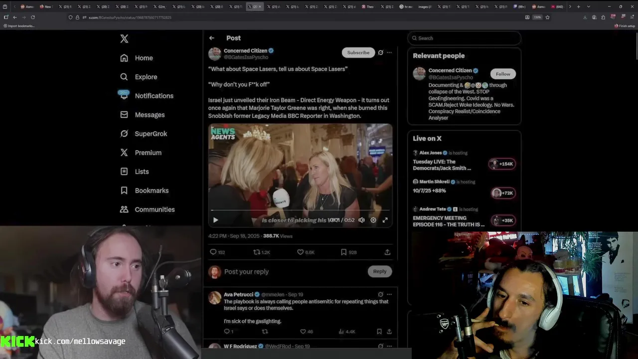Click the X logo in sidebar
The image size is (638, 359).
click(x=124, y=38)
